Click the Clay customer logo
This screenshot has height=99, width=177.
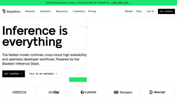point(54,92)
